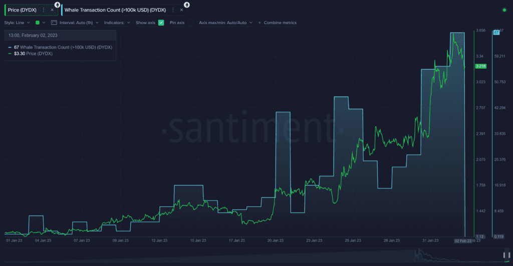Click the 1.758 price axis value
Screen dimensions: 513x266
point(480,185)
